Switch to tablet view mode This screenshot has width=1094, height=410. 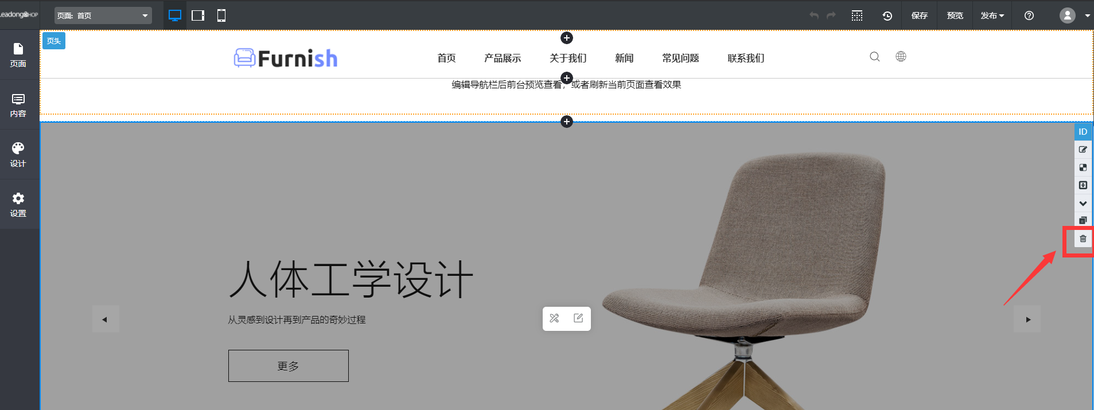click(198, 15)
